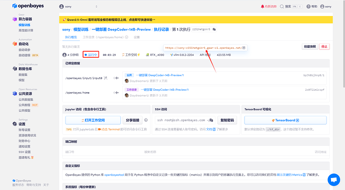This screenshot has height=190, width=345.
Task: Open SSH 设置 in the sidebar
Action: tap(24, 152)
